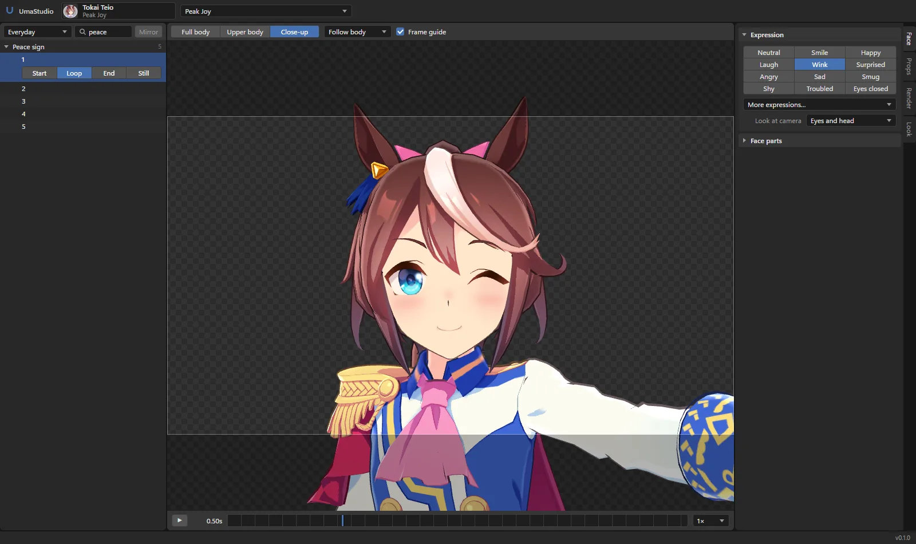The width and height of the screenshot is (916, 544).
Task: Select the Start motion segment
Action: point(40,73)
